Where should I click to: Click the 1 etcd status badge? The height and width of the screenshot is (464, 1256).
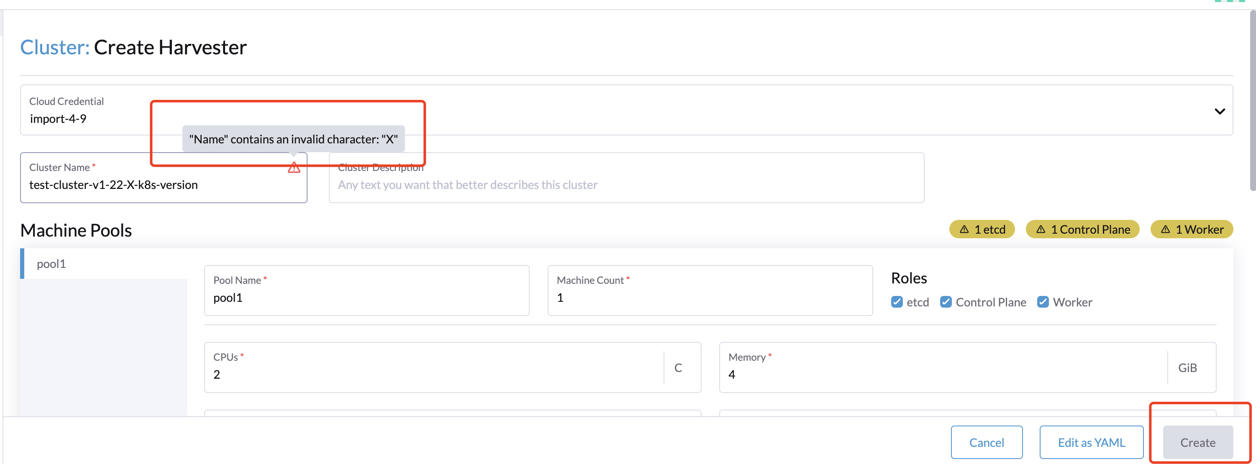pyautogui.click(x=982, y=229)
